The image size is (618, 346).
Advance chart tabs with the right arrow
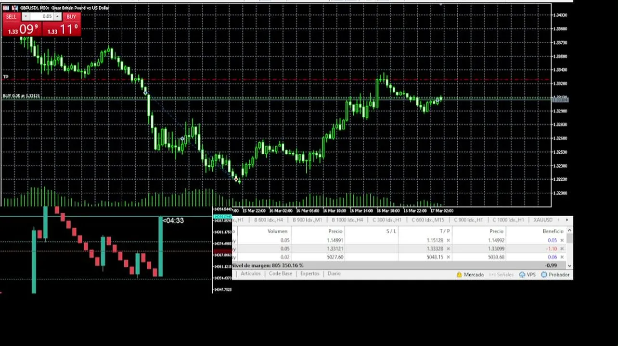tap(566, 220)
